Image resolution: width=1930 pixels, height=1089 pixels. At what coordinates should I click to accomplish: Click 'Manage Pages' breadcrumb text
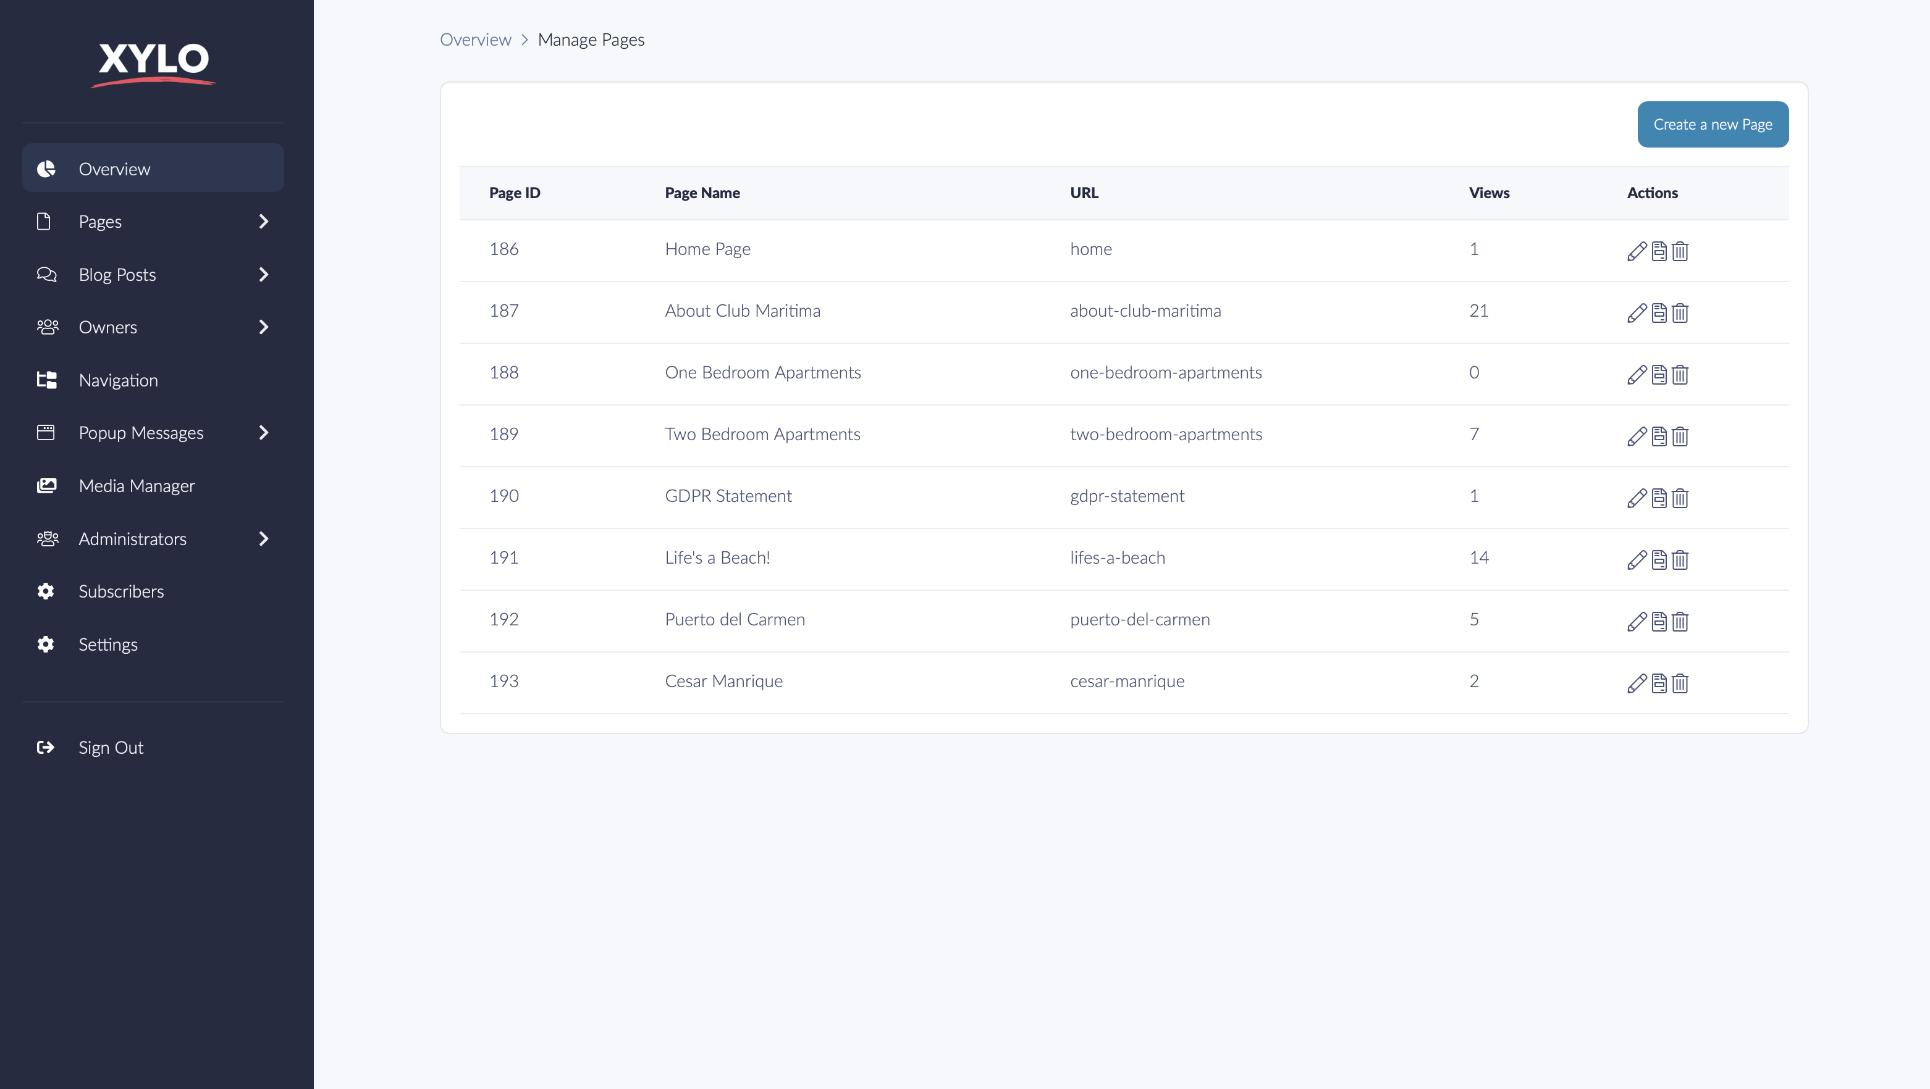(x=591, y=40)
